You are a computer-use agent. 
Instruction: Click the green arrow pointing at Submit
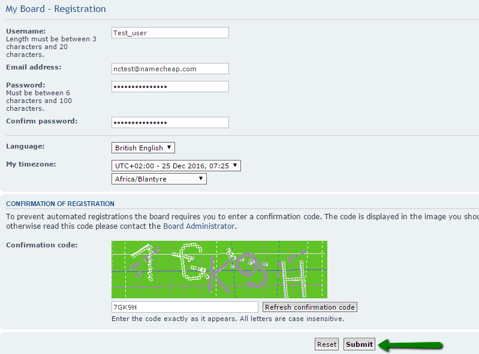[410, 345]
